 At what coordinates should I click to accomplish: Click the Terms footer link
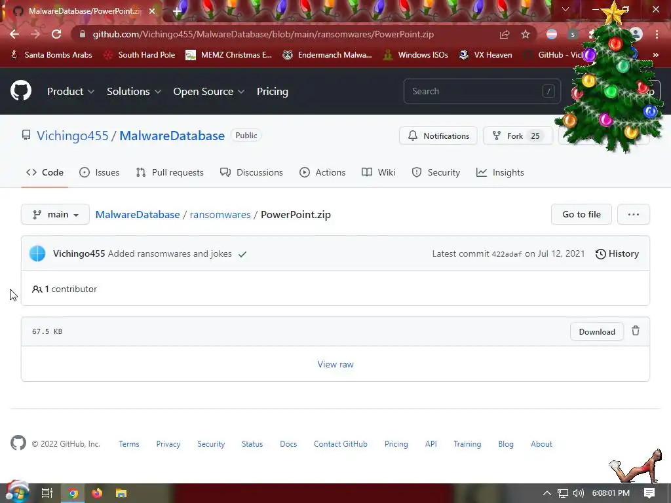point(129,444)
